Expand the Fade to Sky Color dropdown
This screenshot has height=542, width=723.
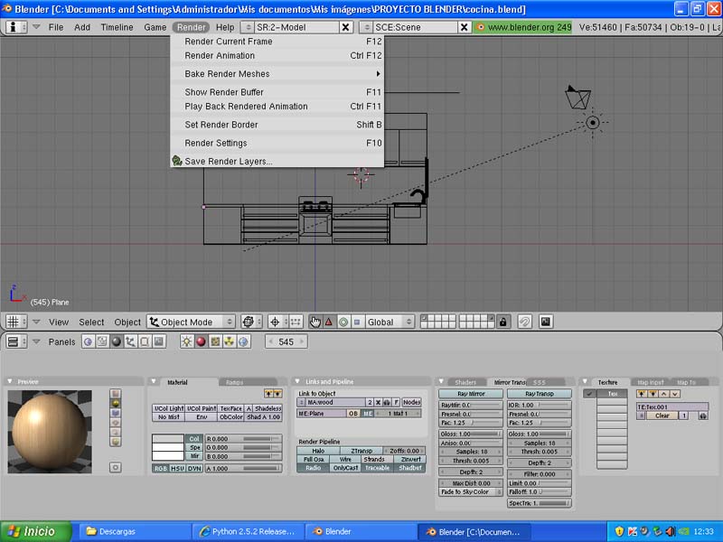470,492
